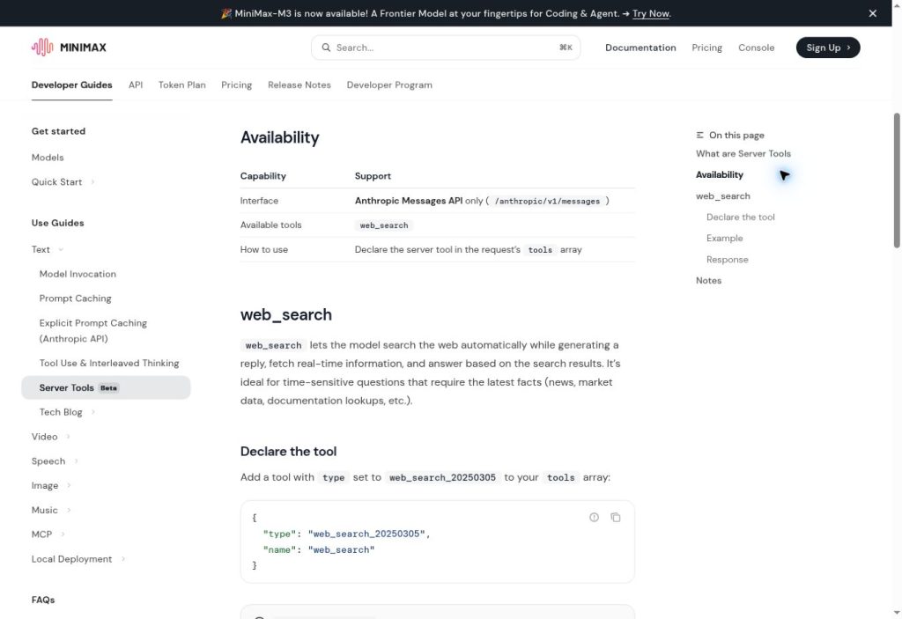Viewport: 902px width, 619px height.
Task: Click the Beta badge on Server Tools
Action: click(108, 387)
